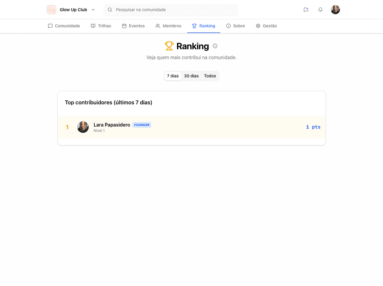Click inside the Pesquisar na comunidade search field

pyautogui.click(x=171, y=10)
